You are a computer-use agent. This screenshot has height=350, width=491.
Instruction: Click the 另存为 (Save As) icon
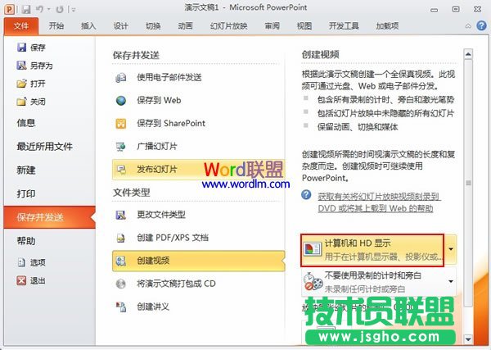(22, 65)
